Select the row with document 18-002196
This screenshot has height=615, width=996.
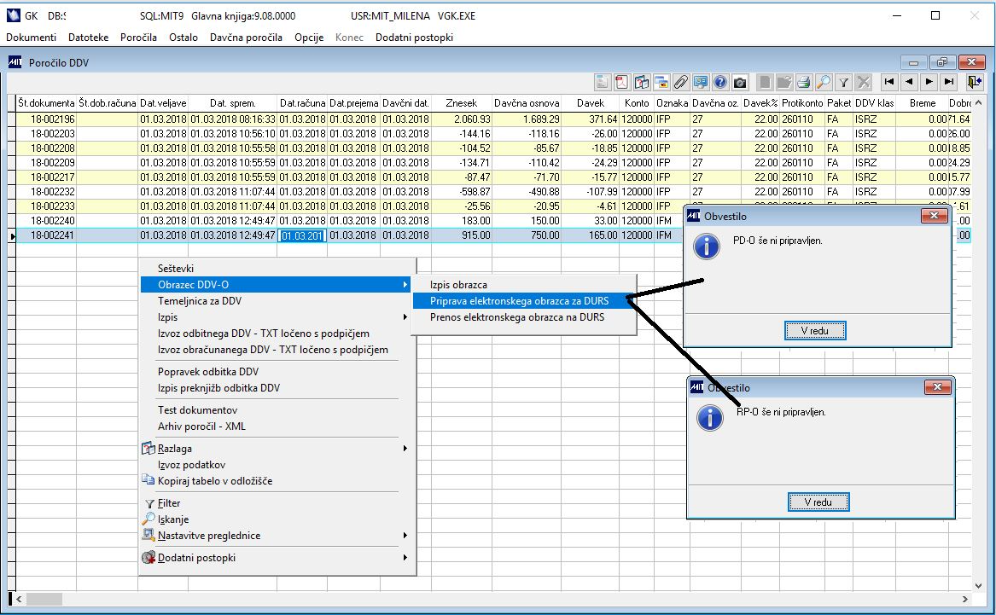point(53,119)
